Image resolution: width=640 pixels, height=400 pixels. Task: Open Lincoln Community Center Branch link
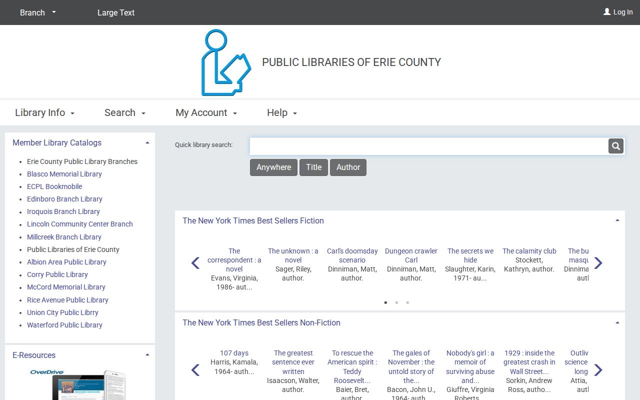(80, 224)
